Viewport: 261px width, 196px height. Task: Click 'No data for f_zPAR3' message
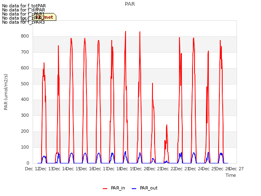point(23,22)
